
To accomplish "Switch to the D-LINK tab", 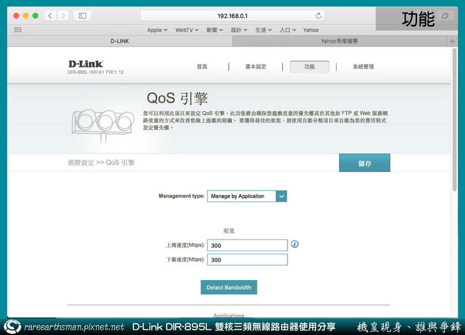I will coord(120,42).
